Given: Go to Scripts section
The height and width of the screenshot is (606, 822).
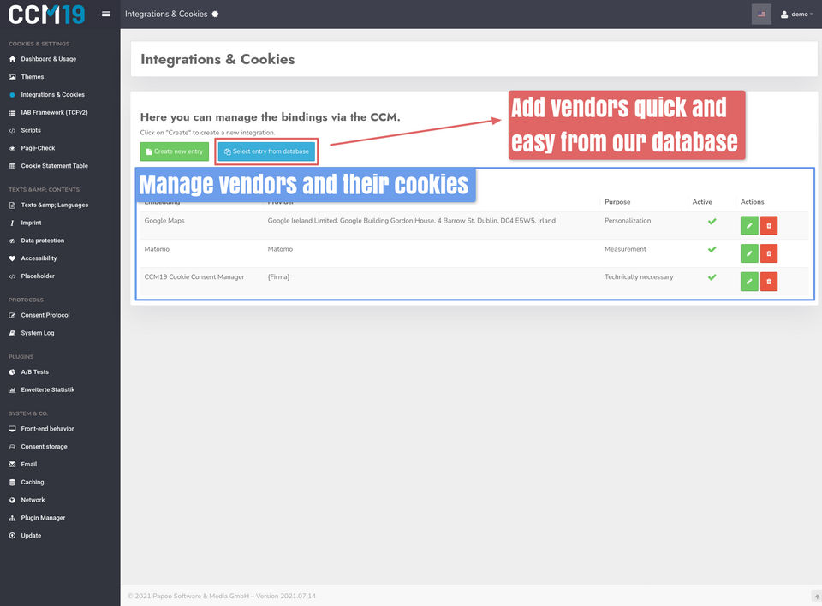Looking at the screenshot, I should [x=31, y=131].
